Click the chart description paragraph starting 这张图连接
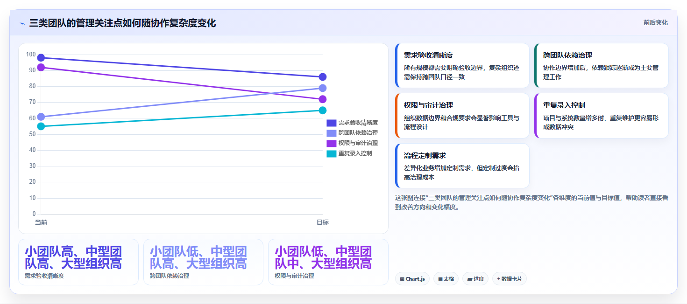Screen dimensions: 687x304 click(531, 202)
